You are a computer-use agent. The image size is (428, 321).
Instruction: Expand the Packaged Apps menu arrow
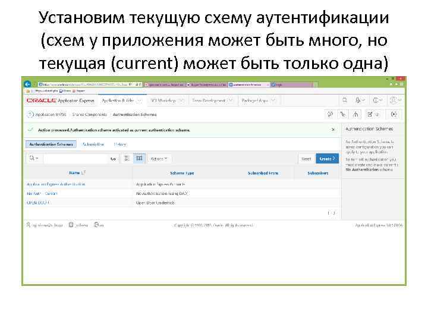274,100
